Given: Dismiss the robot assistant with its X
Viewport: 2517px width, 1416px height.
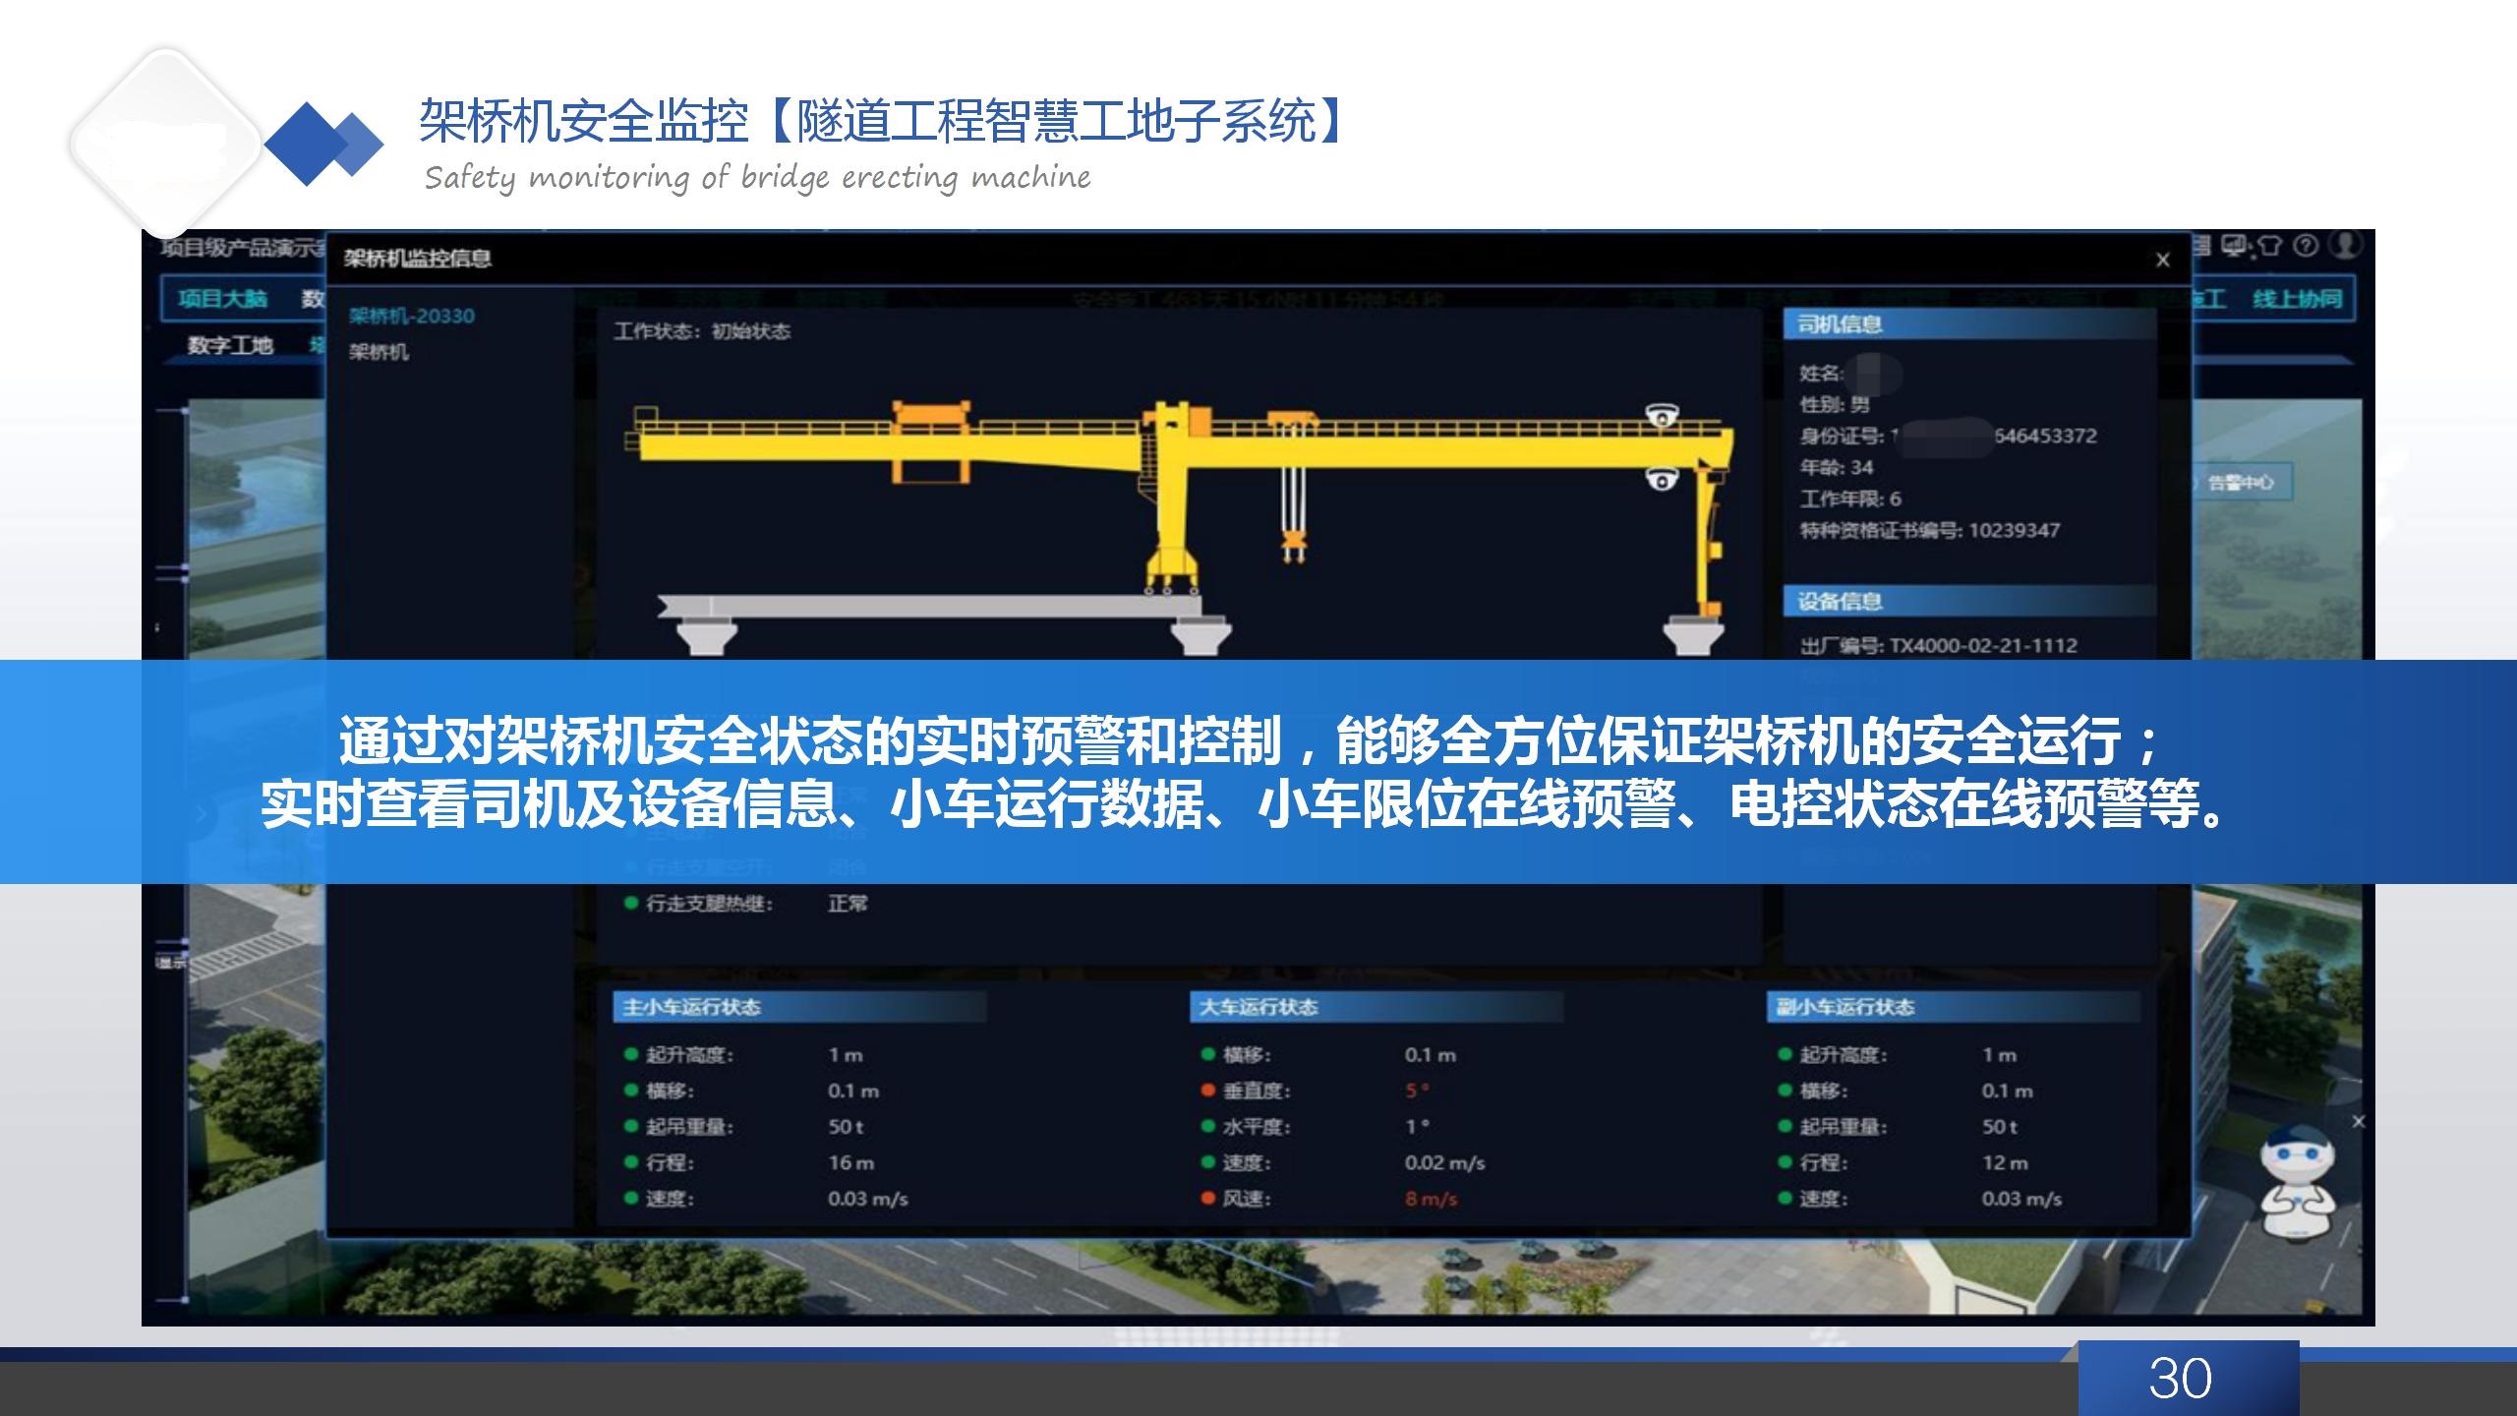Looking at the screenshot, I should coord(2358,1121).
